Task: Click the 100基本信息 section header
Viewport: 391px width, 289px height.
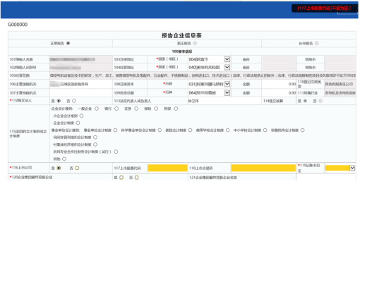Action: pyautogui.click(x=182, y=51)
